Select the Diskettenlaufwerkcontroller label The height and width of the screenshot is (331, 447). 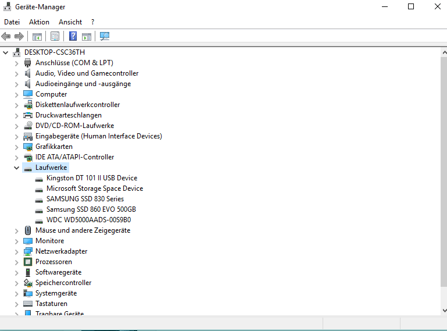coord(77,105)
